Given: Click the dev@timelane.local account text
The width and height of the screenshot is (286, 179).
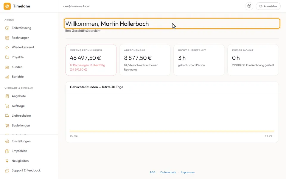Looking at the screenshot, I should [x=77, y=6].
